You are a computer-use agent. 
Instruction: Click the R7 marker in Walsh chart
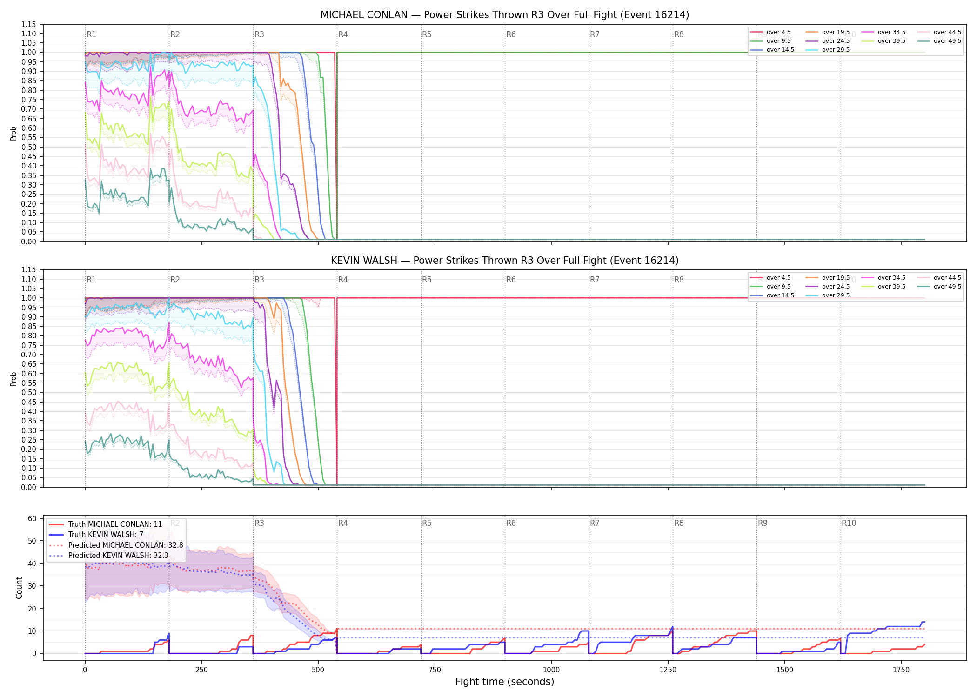(595, 280)
